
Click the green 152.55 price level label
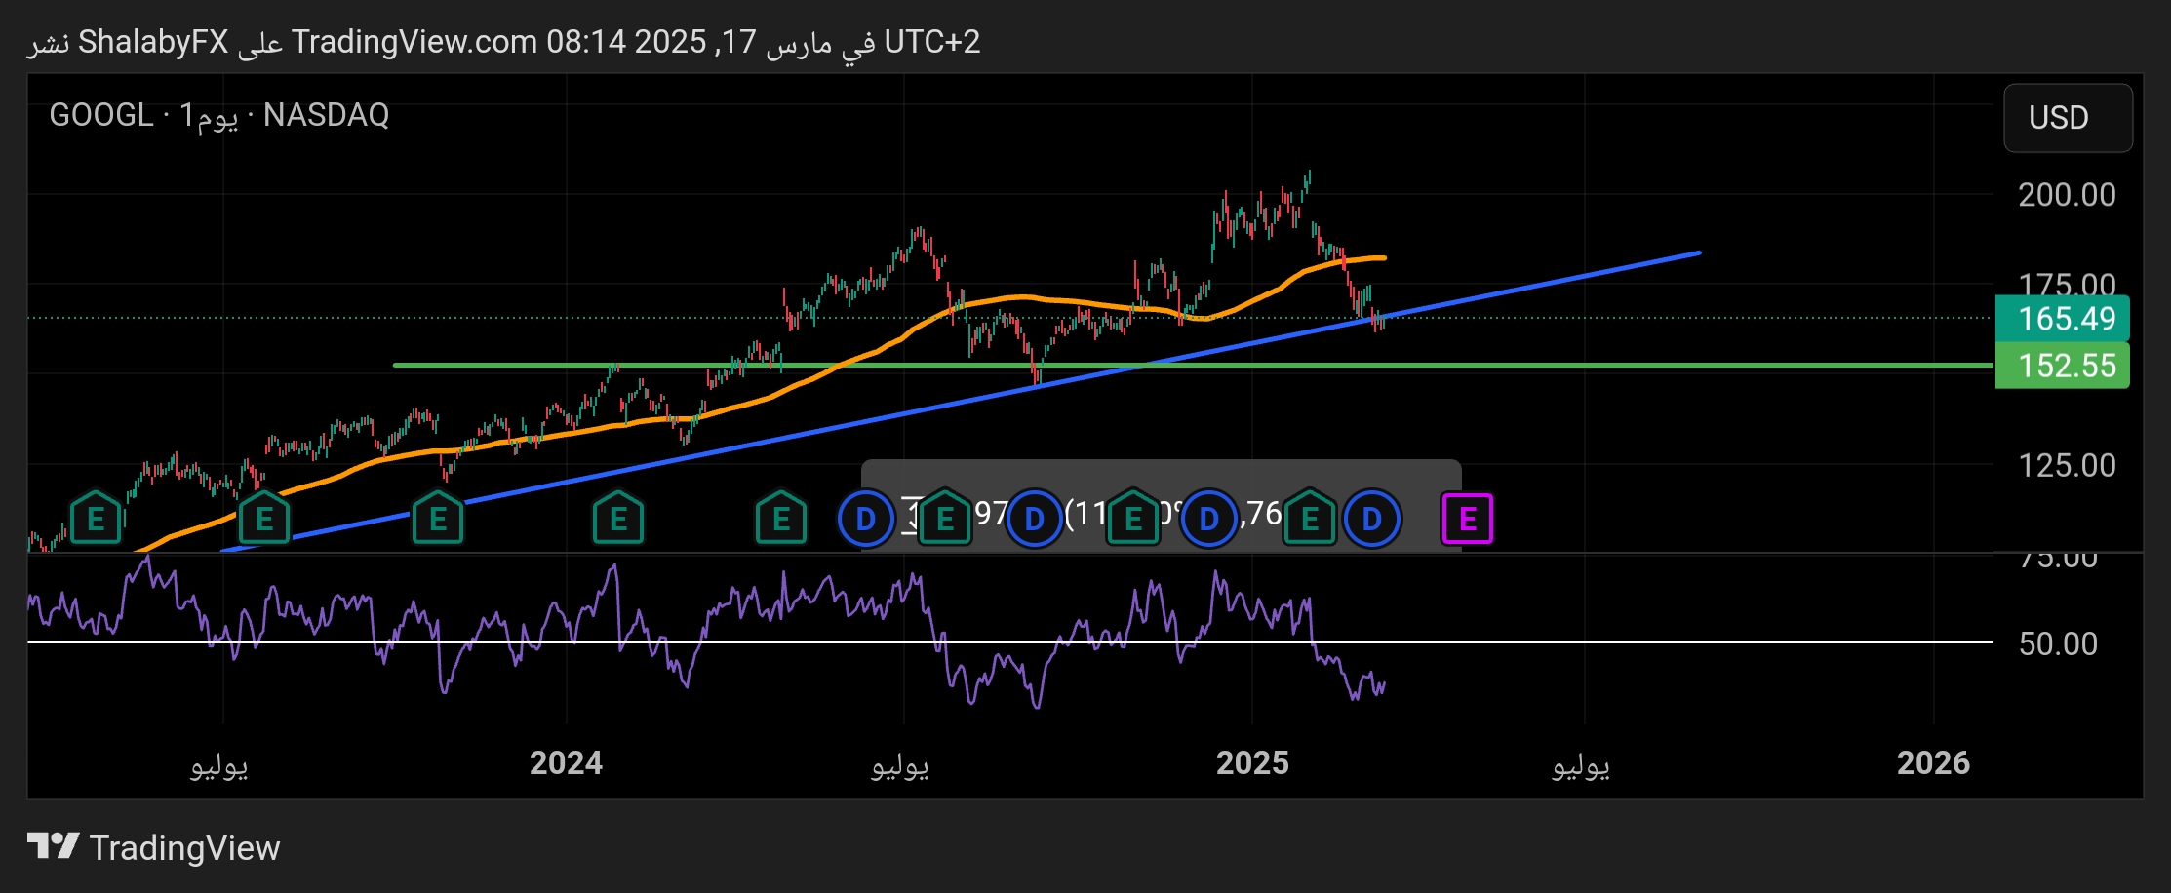[2062, 366]
